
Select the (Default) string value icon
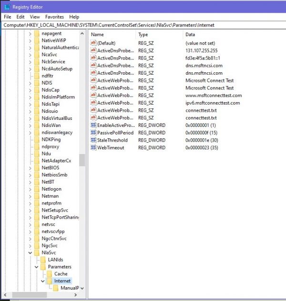[x=93, y=43]
